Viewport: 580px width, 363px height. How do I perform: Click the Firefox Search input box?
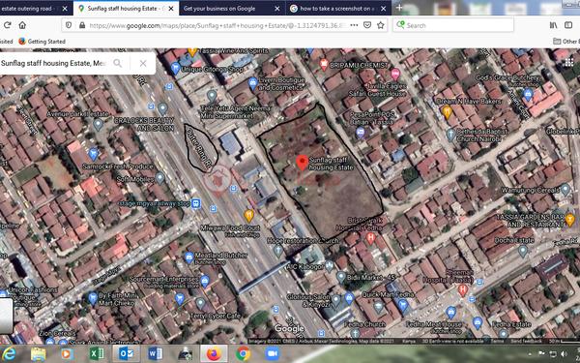coord(453,25)
